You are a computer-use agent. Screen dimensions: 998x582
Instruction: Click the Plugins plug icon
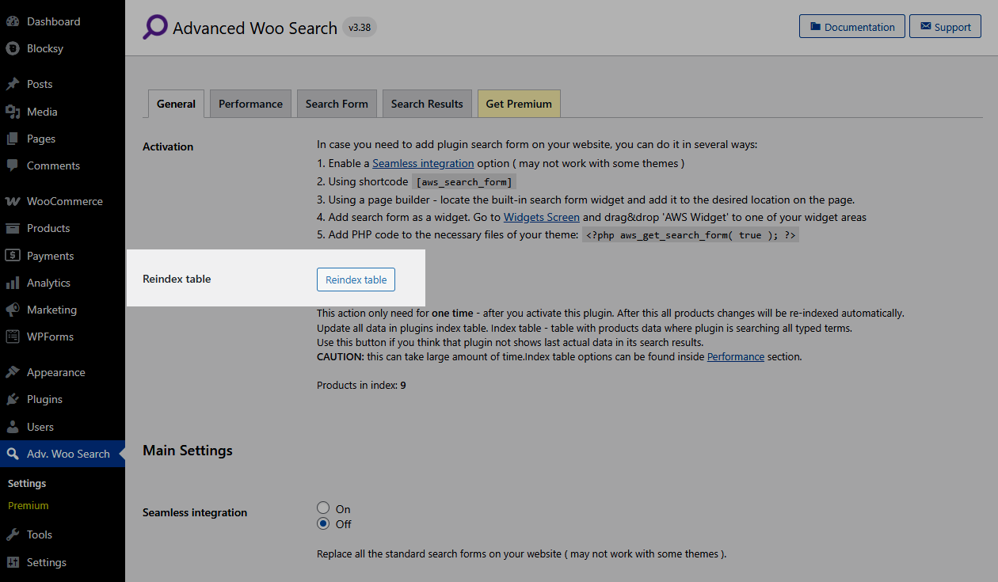point(13,399)
